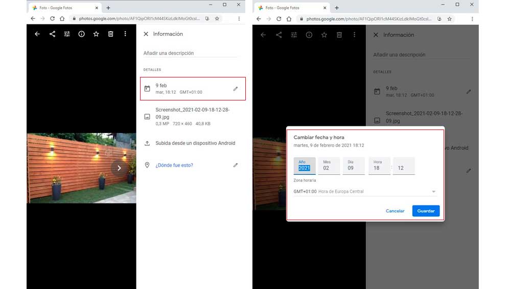Click calendar icon in left details panel
This screenshot has height=289, width=511.
coord(147,88)
